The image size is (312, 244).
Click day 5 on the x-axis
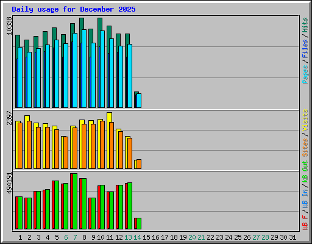click(x=57, y=237)
